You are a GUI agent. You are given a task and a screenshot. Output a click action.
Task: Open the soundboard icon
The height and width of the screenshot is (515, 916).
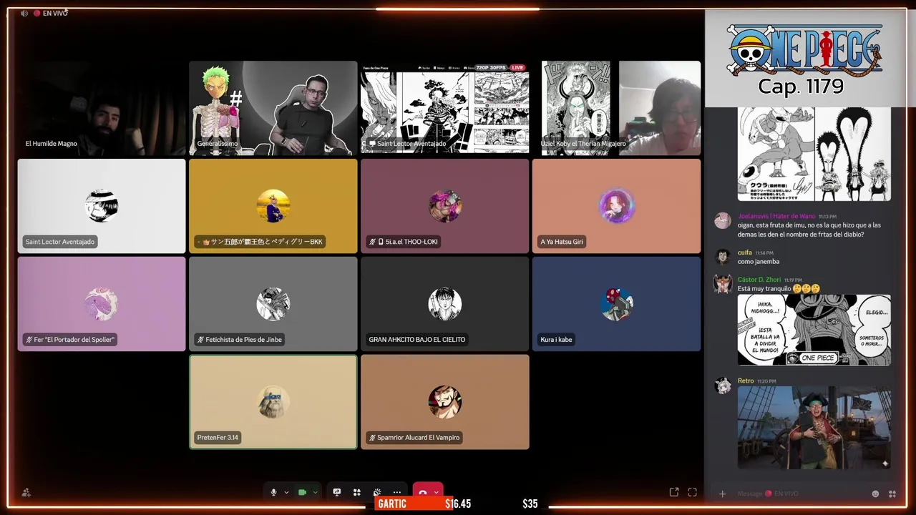377,492
